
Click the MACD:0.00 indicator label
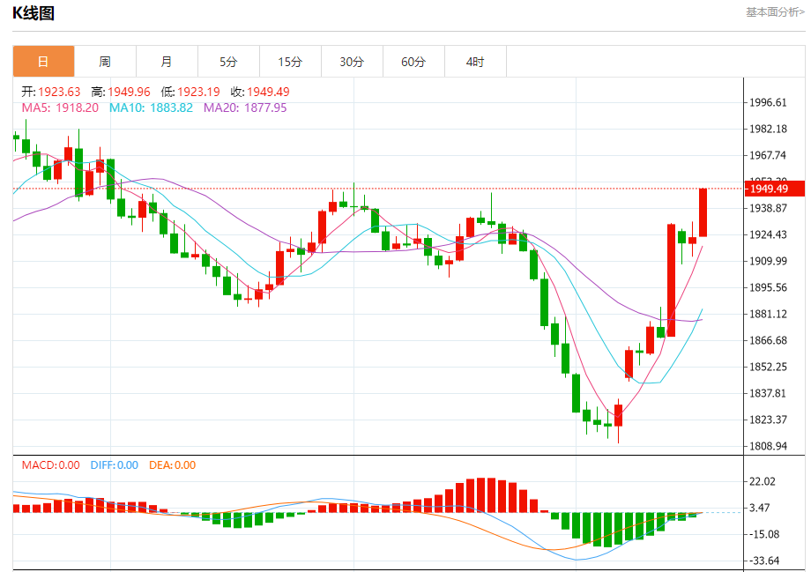[x=51, y=465]
